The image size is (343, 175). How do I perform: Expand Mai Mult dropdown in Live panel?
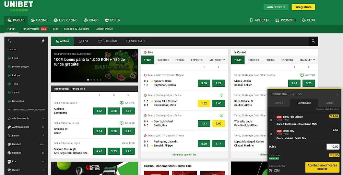217,60
